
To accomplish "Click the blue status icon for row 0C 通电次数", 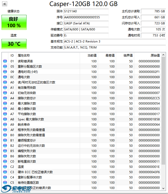I will click(5, 77).
